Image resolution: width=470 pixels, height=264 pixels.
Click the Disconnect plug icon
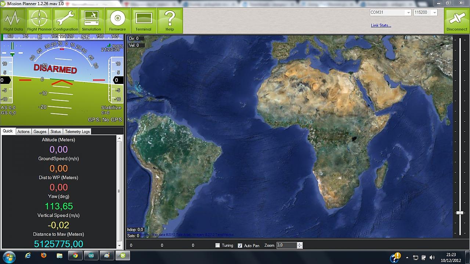tap(457, 21)
